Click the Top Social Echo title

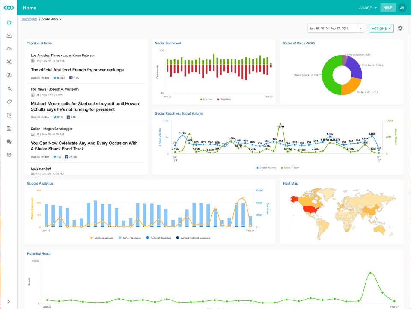click(x=39, y=44)
